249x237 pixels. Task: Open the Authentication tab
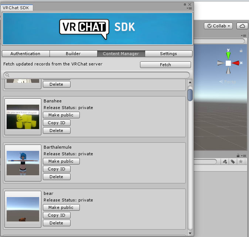pyautogui.click(x=26, y=54)
